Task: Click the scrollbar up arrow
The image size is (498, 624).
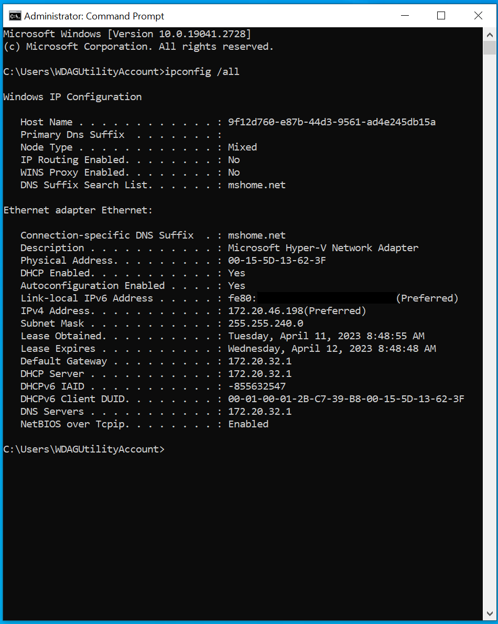Action: tap(490, 34)
